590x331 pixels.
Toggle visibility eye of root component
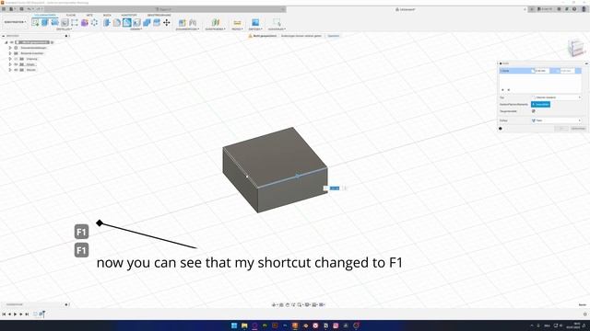12,42
